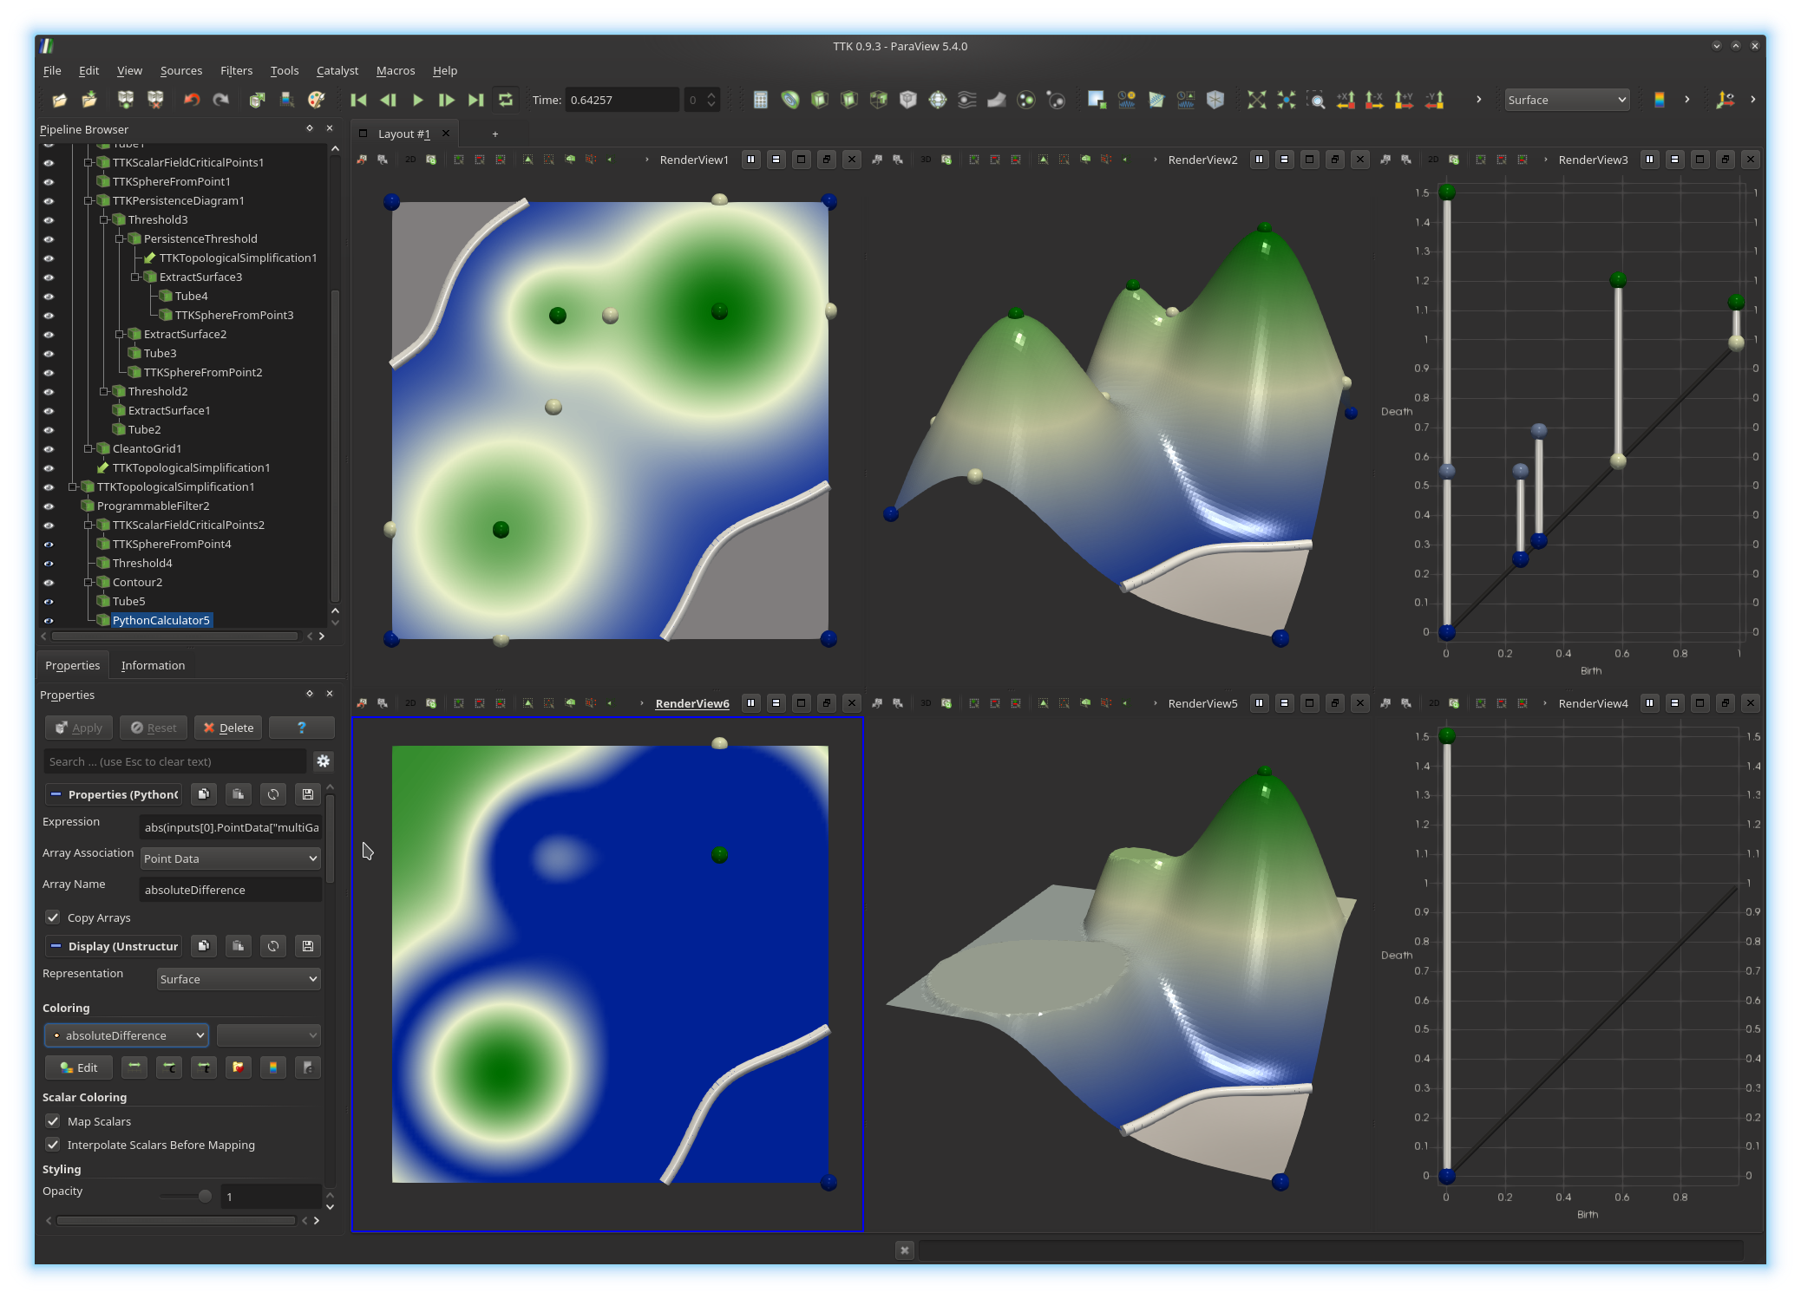Click the Go to last frame button
The image size is (1801, 1299).
475,100
